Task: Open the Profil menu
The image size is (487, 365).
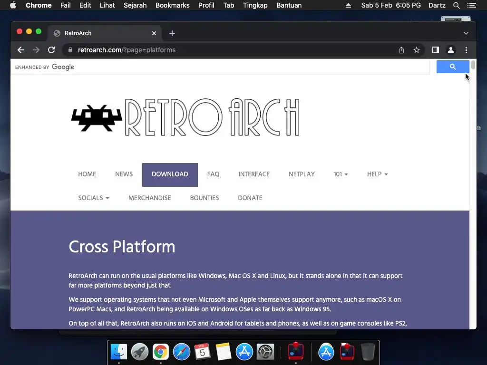Action: [206, 5]
